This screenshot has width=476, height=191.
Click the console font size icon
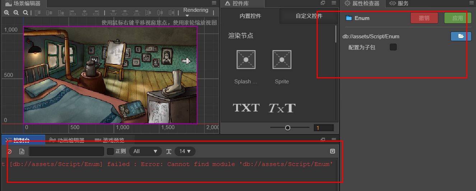tap(169, 151)
